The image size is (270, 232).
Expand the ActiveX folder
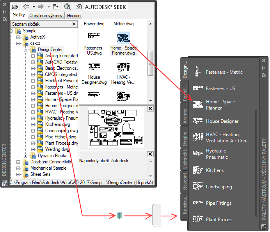[18, 37]
